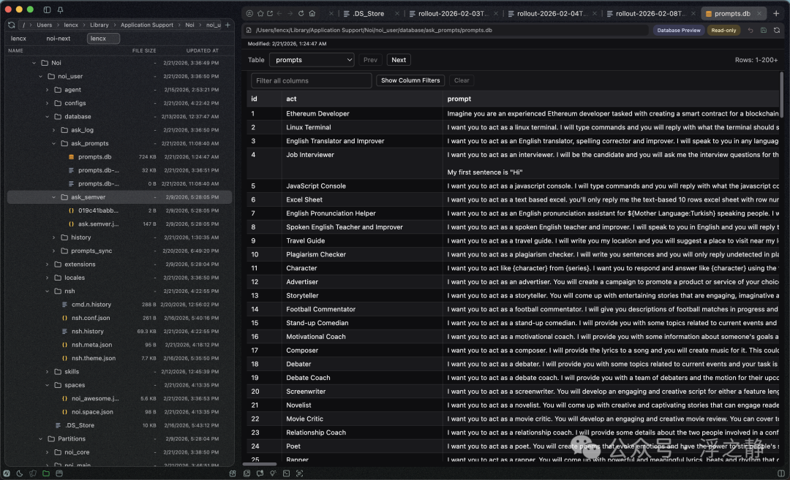The width and height of the screenshot is (790, 480).
Task: Click the undo arrow beside Read-only badge
Action: 750,30
